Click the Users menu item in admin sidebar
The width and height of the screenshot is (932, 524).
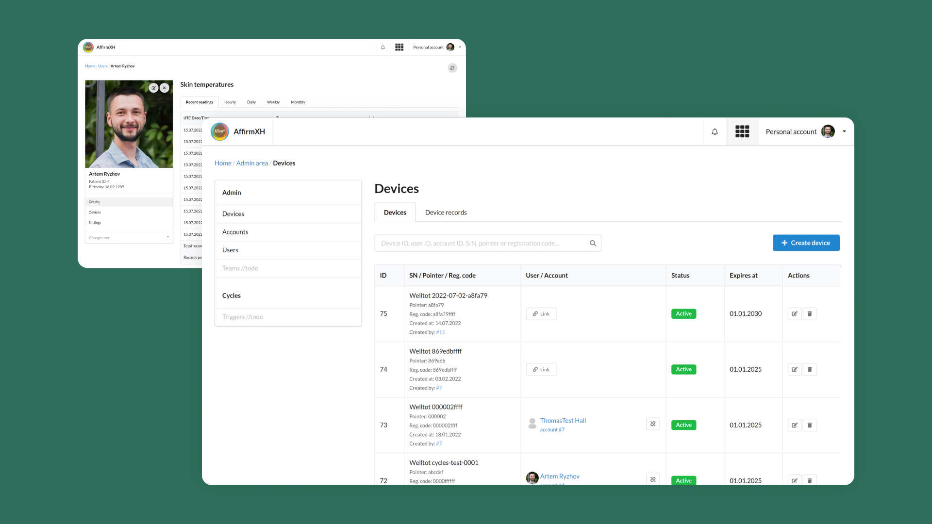[x=230, y=249]
